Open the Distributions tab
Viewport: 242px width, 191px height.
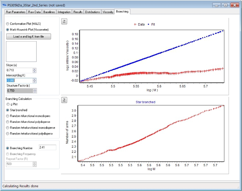pos(92,12)
